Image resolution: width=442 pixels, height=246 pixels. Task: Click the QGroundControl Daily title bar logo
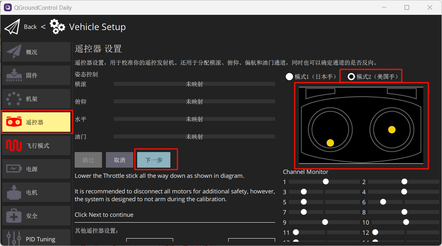8,7
